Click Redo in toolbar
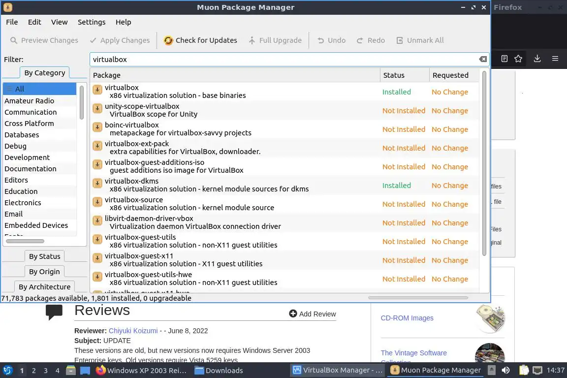 (371, 40)
